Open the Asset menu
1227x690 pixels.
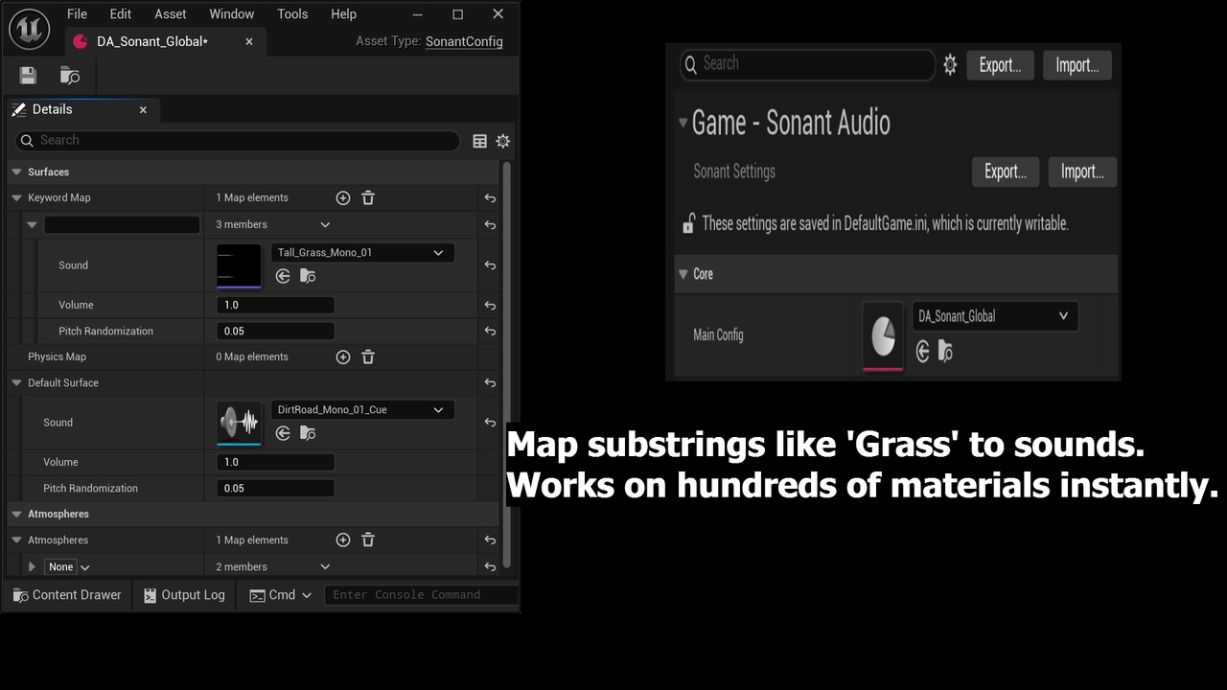[x=170, y=13]
